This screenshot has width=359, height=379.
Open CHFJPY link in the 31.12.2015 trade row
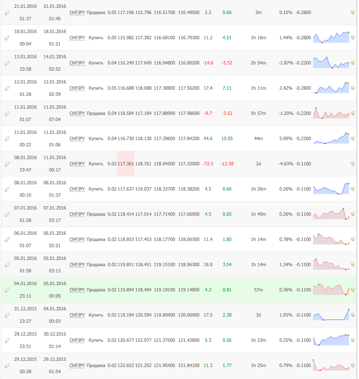77,315
